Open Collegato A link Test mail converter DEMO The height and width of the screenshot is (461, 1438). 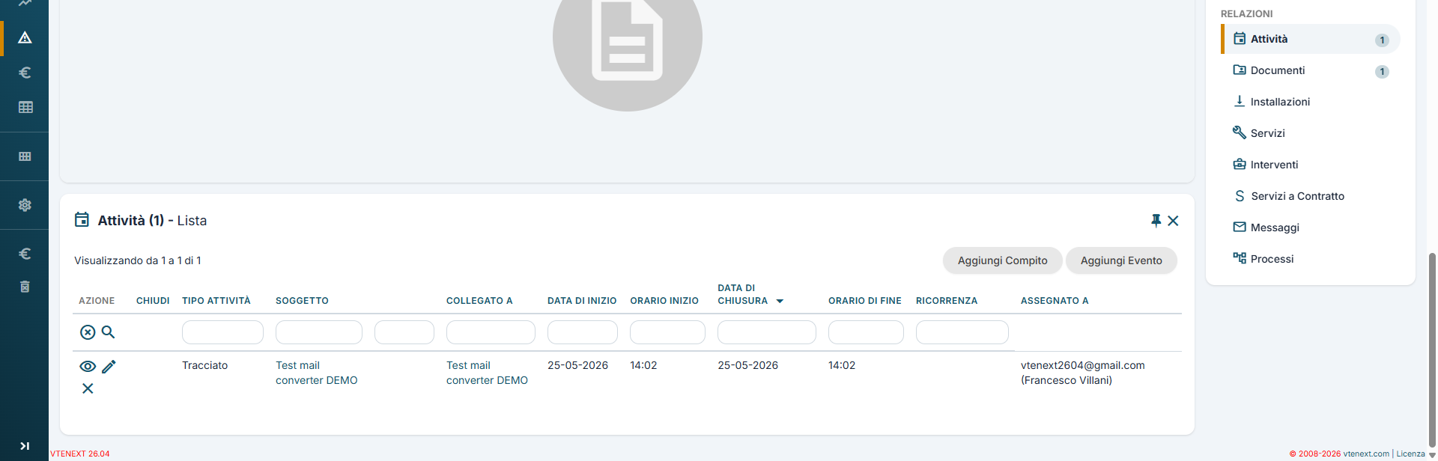point(487,373)
